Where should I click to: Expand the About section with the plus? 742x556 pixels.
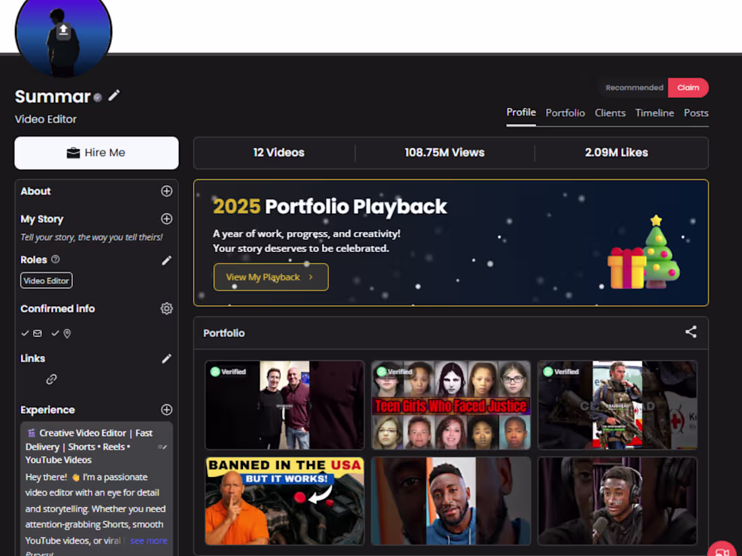[x=166, y=191]
